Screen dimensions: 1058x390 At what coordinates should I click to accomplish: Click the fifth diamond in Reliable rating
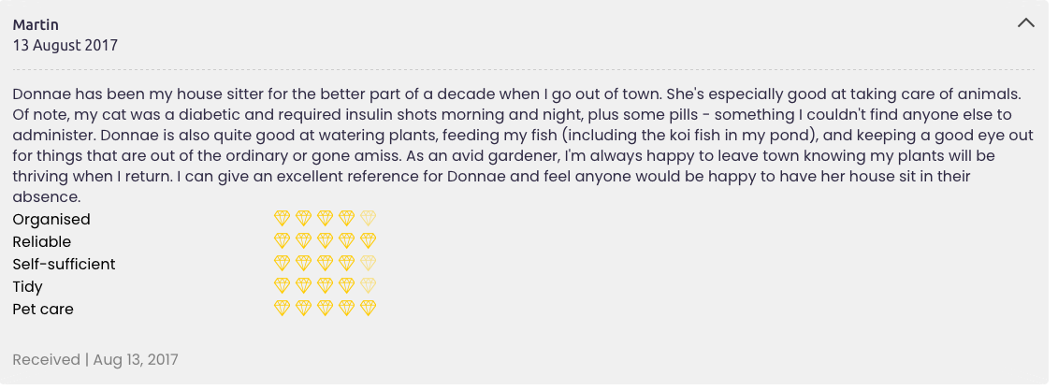(368, 241)
